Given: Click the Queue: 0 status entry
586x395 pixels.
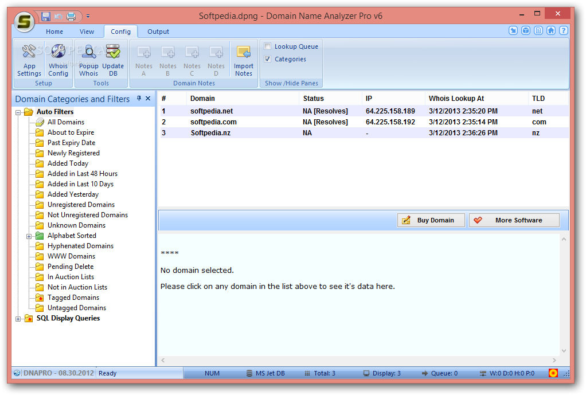Looking at the screenshot, I should 439,373.
